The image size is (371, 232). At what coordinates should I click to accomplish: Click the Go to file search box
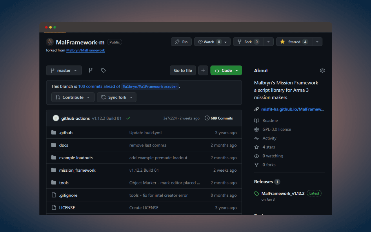click(x=183, y=70)
